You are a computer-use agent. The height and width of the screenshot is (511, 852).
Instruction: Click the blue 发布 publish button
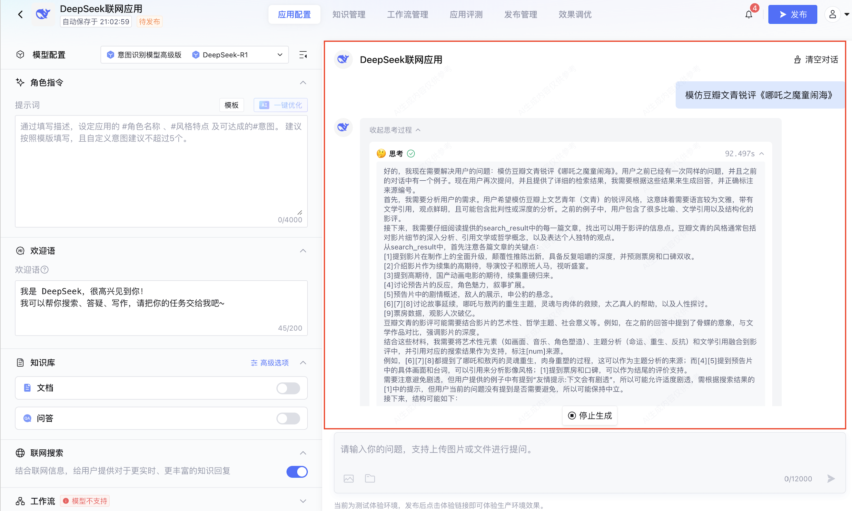[792, 14]
